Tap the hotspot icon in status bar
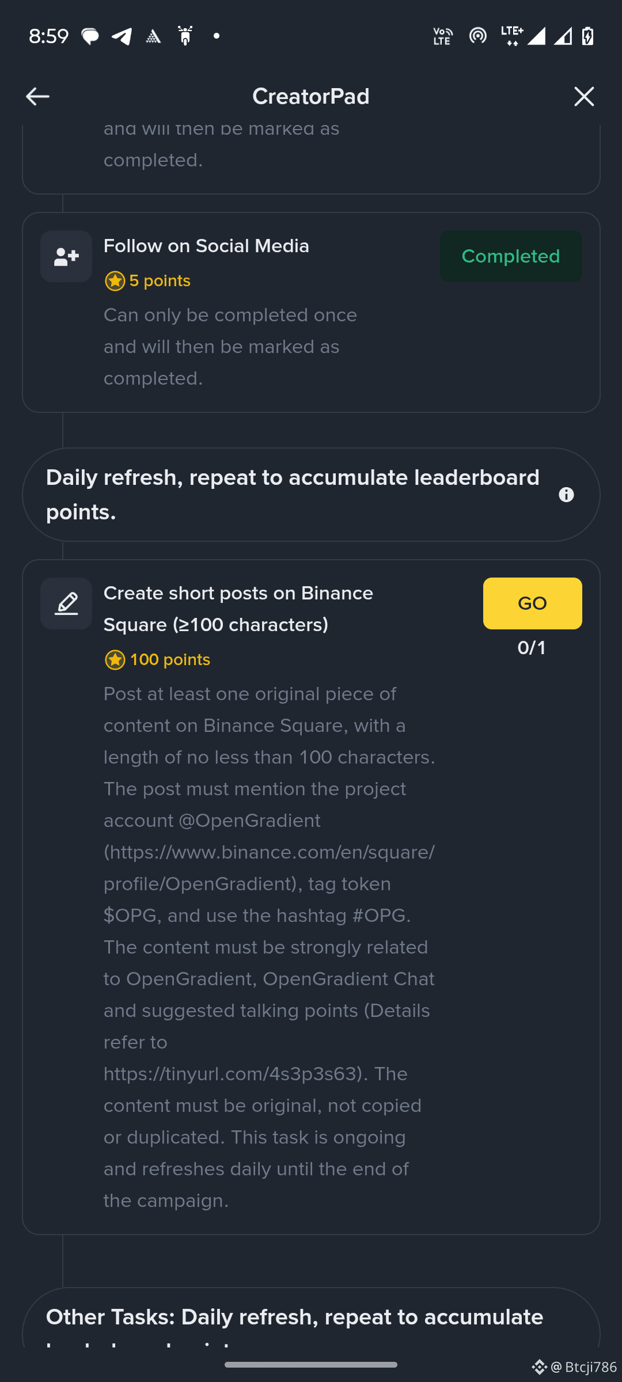Image resolution: width=622 pixels, height=1382 pixels. tap(477, 36)
